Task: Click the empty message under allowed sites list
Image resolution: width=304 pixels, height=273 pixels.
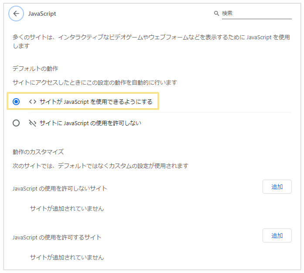Action: click(67, 257)
